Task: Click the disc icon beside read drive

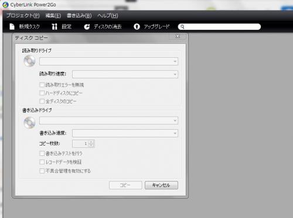Action: 29,61
